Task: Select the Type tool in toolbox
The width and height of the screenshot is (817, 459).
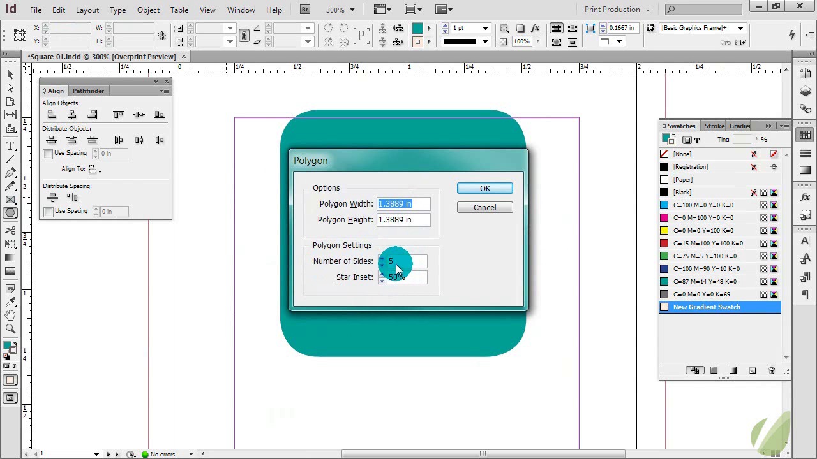Action: click(x=11, y=146)
